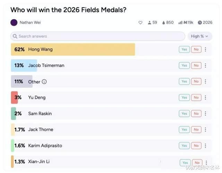This screenshot has height=173, width=222.
Task: Open three-dot menu for Hong Wang
Action: (205, 49)
